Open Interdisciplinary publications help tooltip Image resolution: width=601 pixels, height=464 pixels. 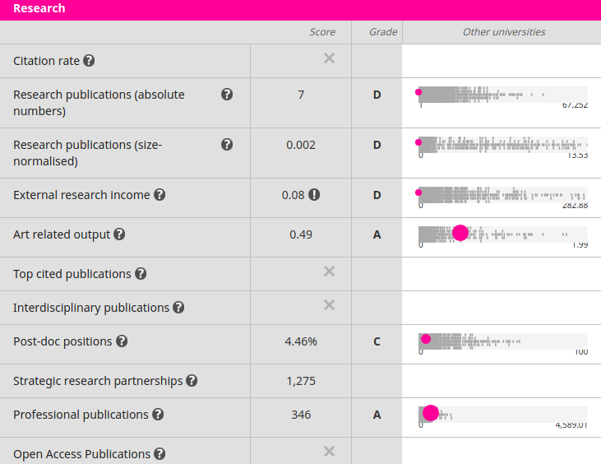tap(178, 308)
